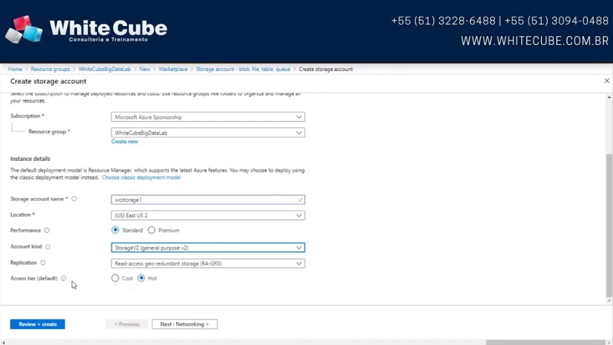
Task: Click the White Cube logo
Action: (x=86, y=30)
